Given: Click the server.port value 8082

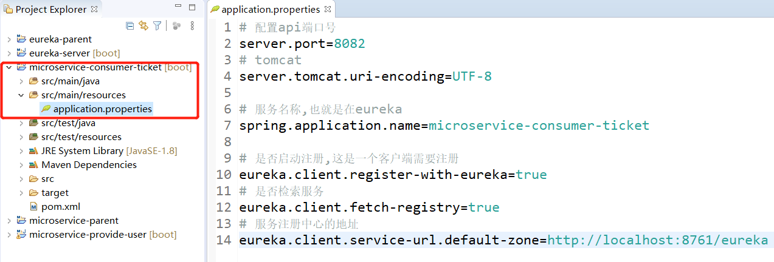Looking at the screenshot, I should [350, 44].
